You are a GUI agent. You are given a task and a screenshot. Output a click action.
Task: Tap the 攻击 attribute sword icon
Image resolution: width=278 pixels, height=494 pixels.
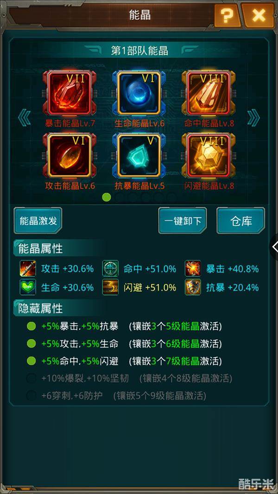(28, 269)
